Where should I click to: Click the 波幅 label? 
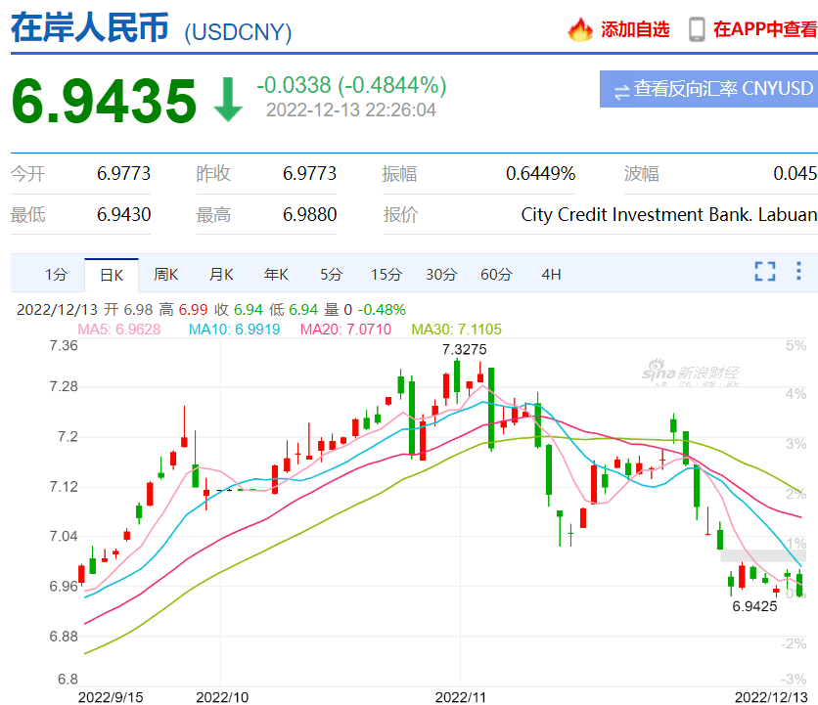(x=642, y=174)
